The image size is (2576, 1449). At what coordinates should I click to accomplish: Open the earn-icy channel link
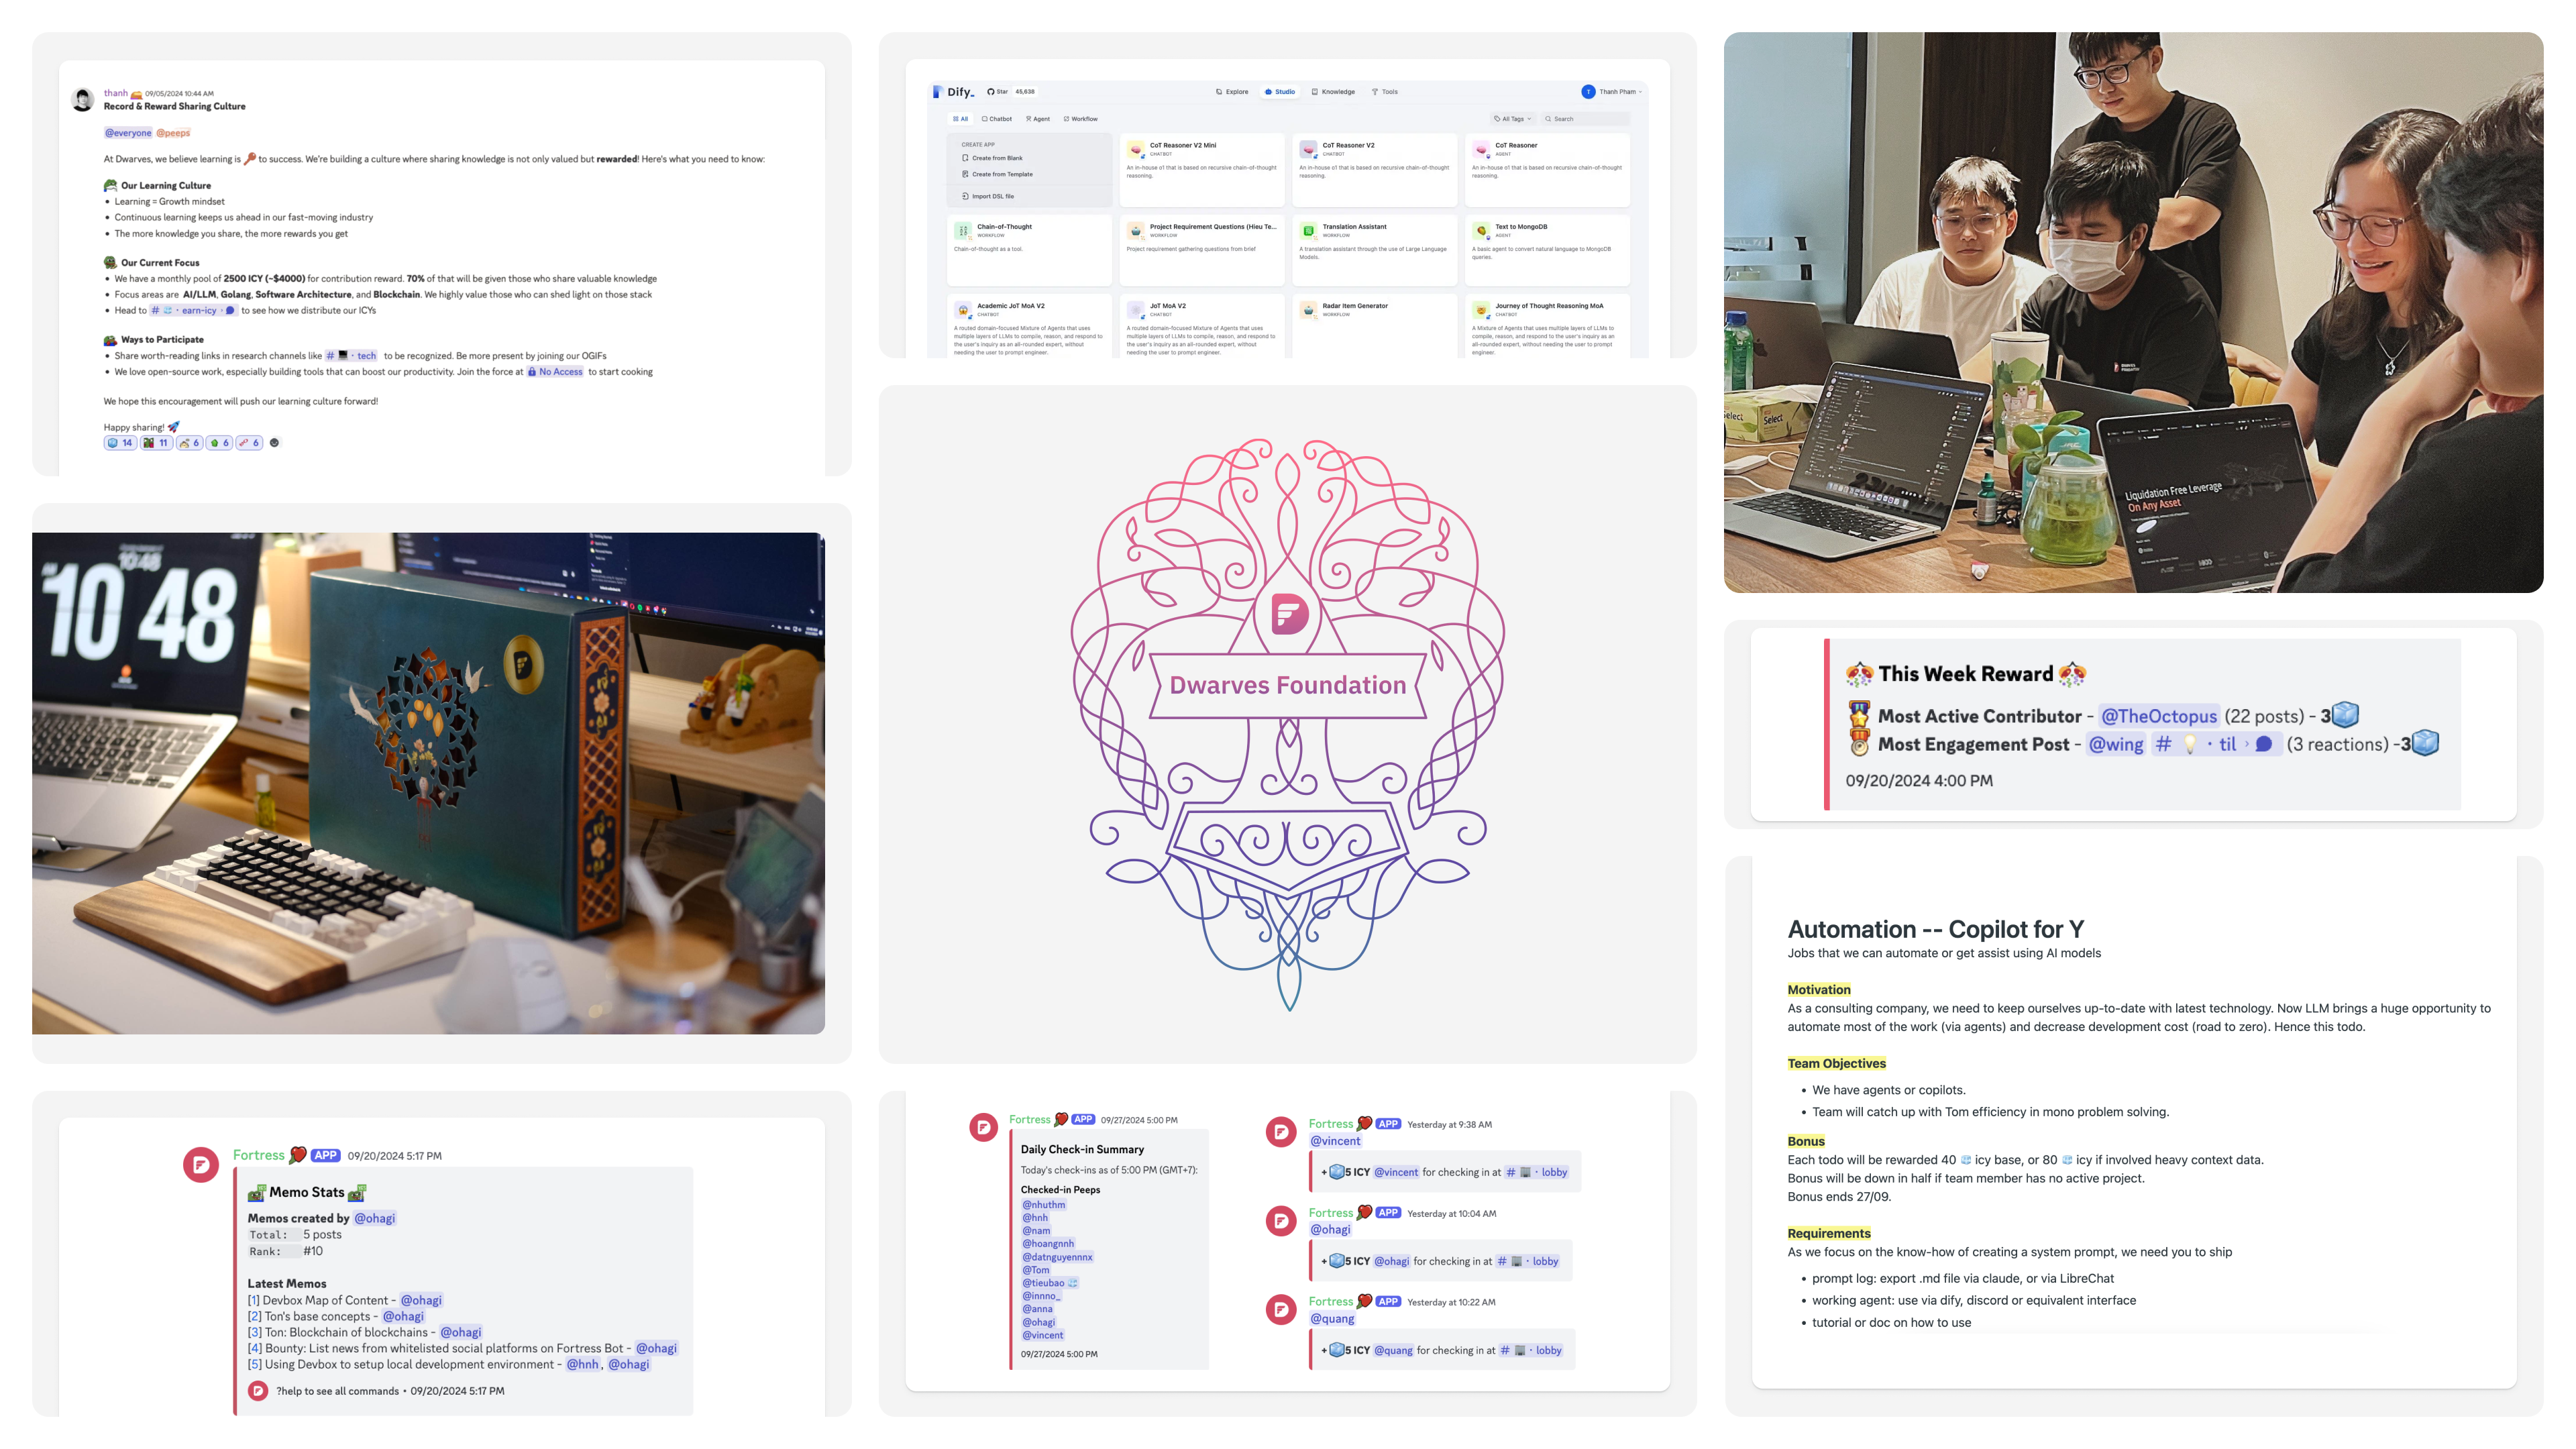(193, 310)
